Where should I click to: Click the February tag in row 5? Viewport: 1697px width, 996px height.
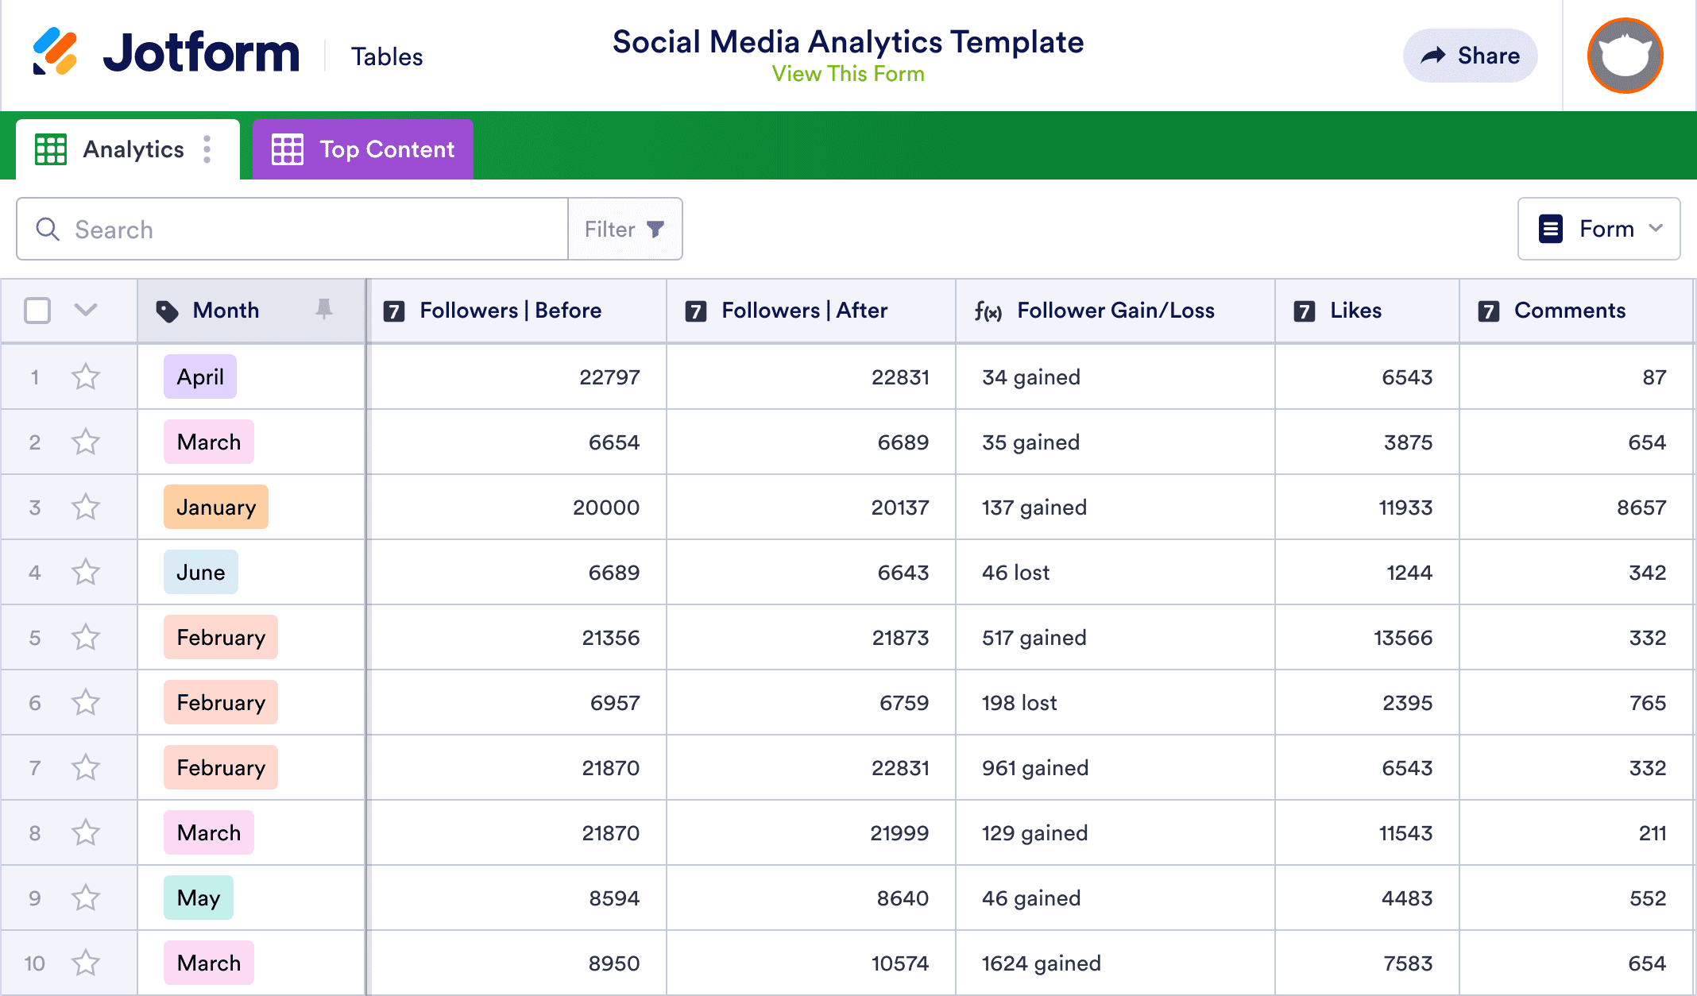click(x=220, y=637)
